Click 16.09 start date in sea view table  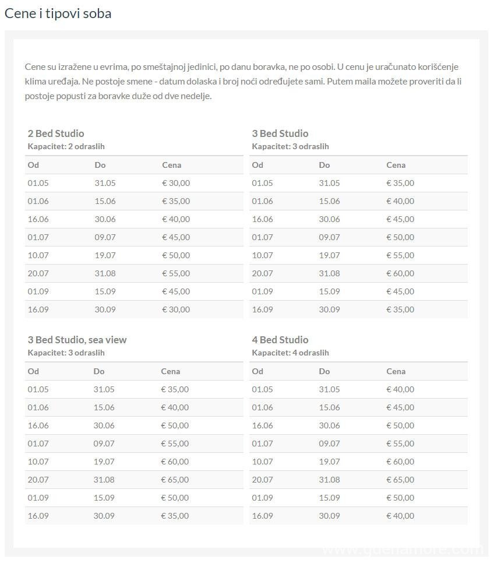(37, 516)
